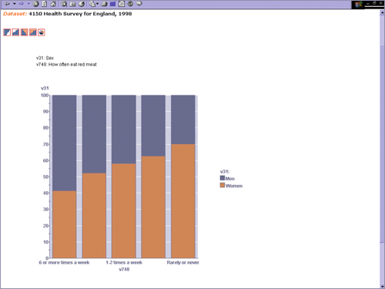The height and width of the screenshot is (289, 385).
Task: Click the solid purple square toolbar icon
Action: pyautogui.click(x=112, y=4)
